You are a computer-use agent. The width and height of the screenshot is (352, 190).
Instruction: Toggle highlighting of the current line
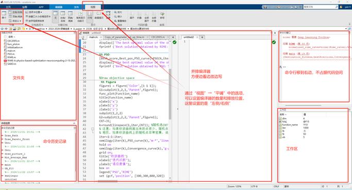(x=80, y=16)
